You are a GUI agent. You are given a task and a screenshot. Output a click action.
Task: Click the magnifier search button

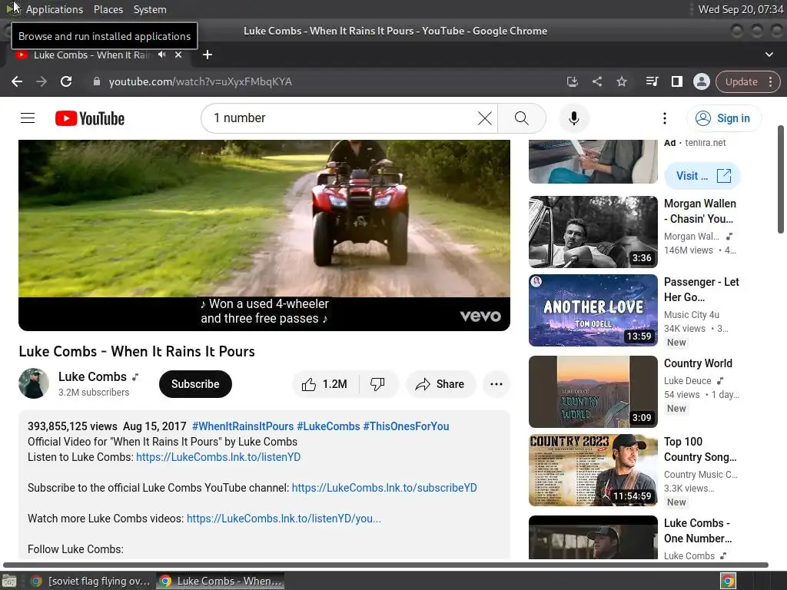tap(522, 118)
